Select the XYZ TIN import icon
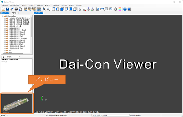This screenshot has height=117, width=183. [26, 9]
